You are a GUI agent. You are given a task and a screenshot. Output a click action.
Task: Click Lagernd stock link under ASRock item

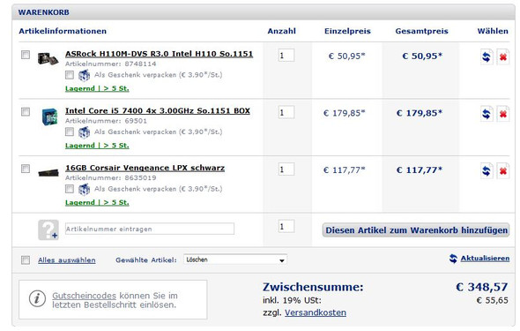pyautogui.click(x=97, y=88)
